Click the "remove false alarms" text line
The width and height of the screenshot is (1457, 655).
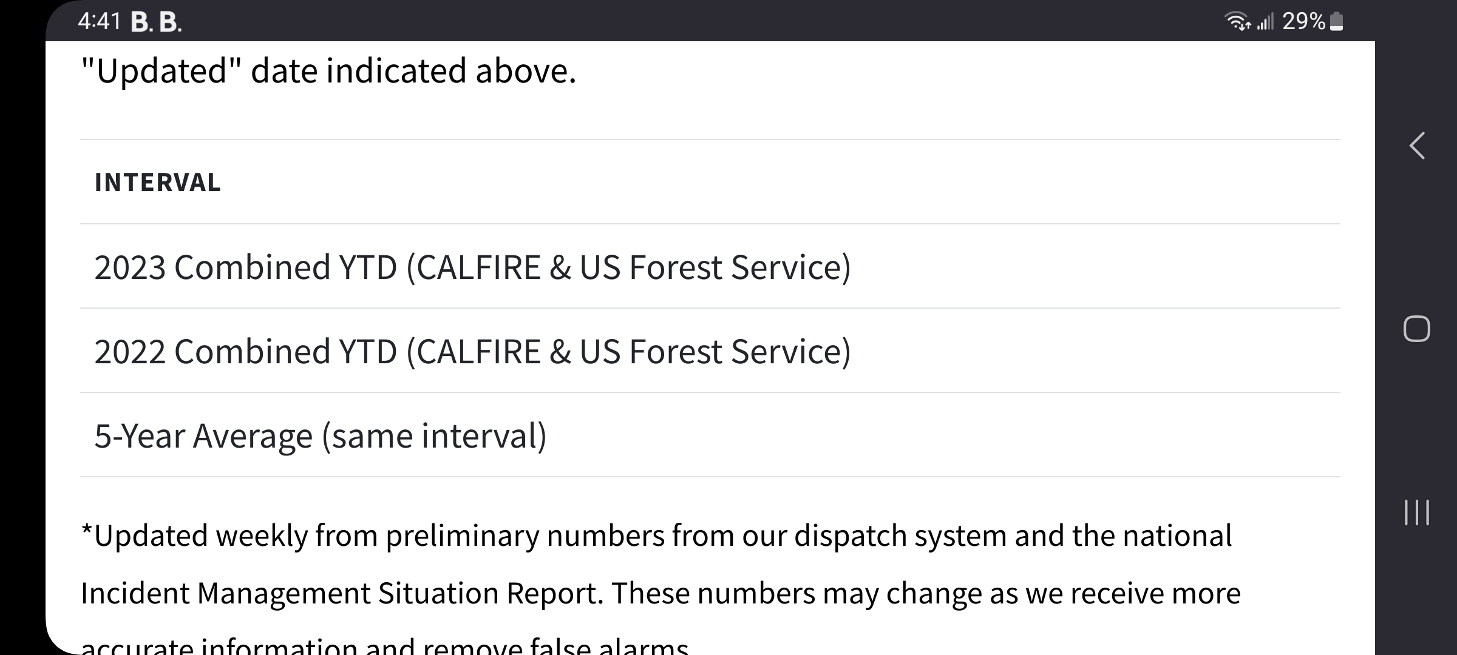tap(556, 645)
